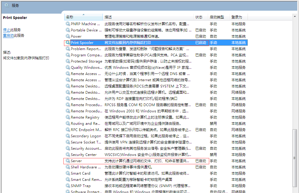Click 禁用 startup type in Routing row
Image resolution: width=299 pixels, height=193 pixels.
213,124
